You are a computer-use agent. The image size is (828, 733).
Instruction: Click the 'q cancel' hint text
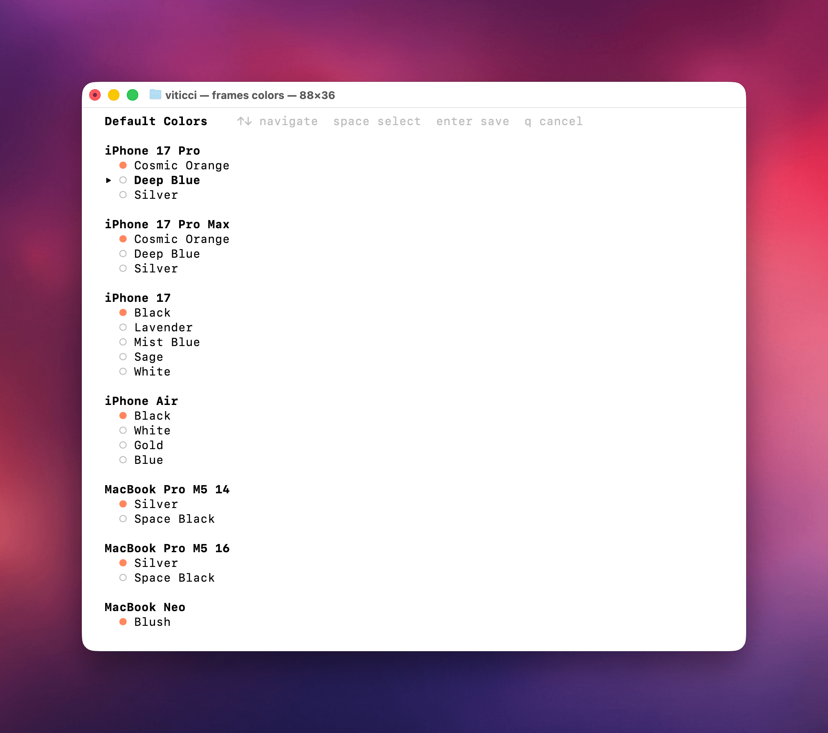553,121
